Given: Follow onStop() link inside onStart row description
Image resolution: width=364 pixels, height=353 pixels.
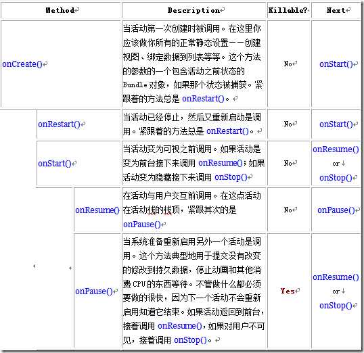Looking at the screenshot, I should (231, 177).
